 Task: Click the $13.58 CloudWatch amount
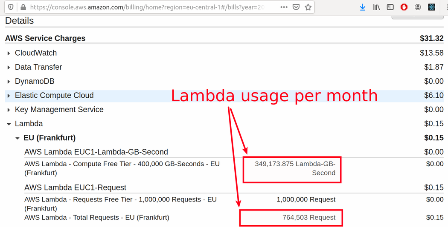pos(432,53)
